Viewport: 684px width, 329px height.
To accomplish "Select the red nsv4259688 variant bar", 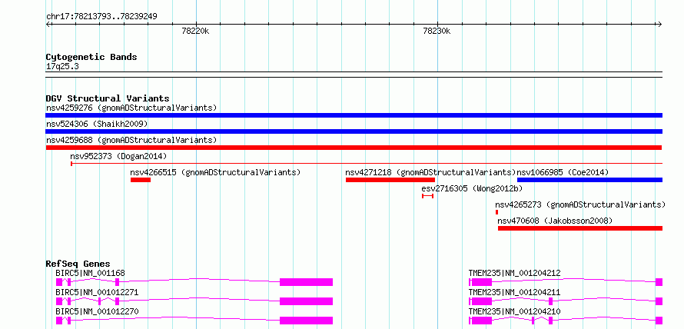I will tap(354, 148).
